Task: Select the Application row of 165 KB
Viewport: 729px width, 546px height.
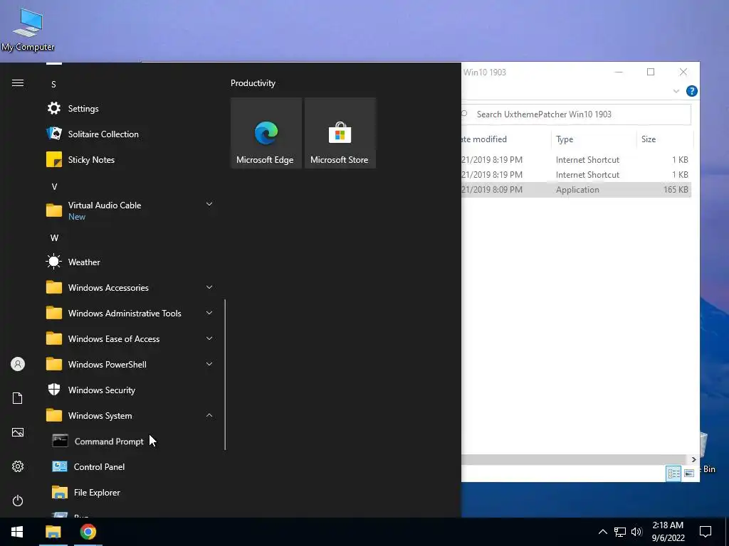Action: point(576,189)
